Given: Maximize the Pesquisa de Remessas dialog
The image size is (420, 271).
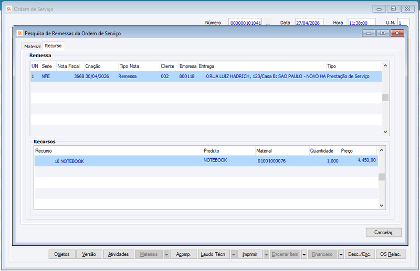Looking at the screenshot, I should pos(383,33).
